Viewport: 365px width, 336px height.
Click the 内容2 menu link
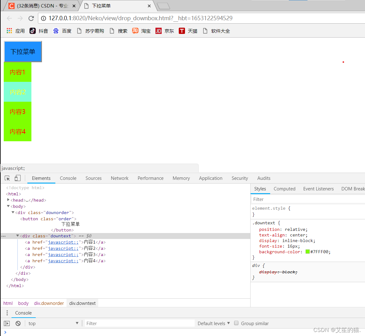click(x=17, y=92)
